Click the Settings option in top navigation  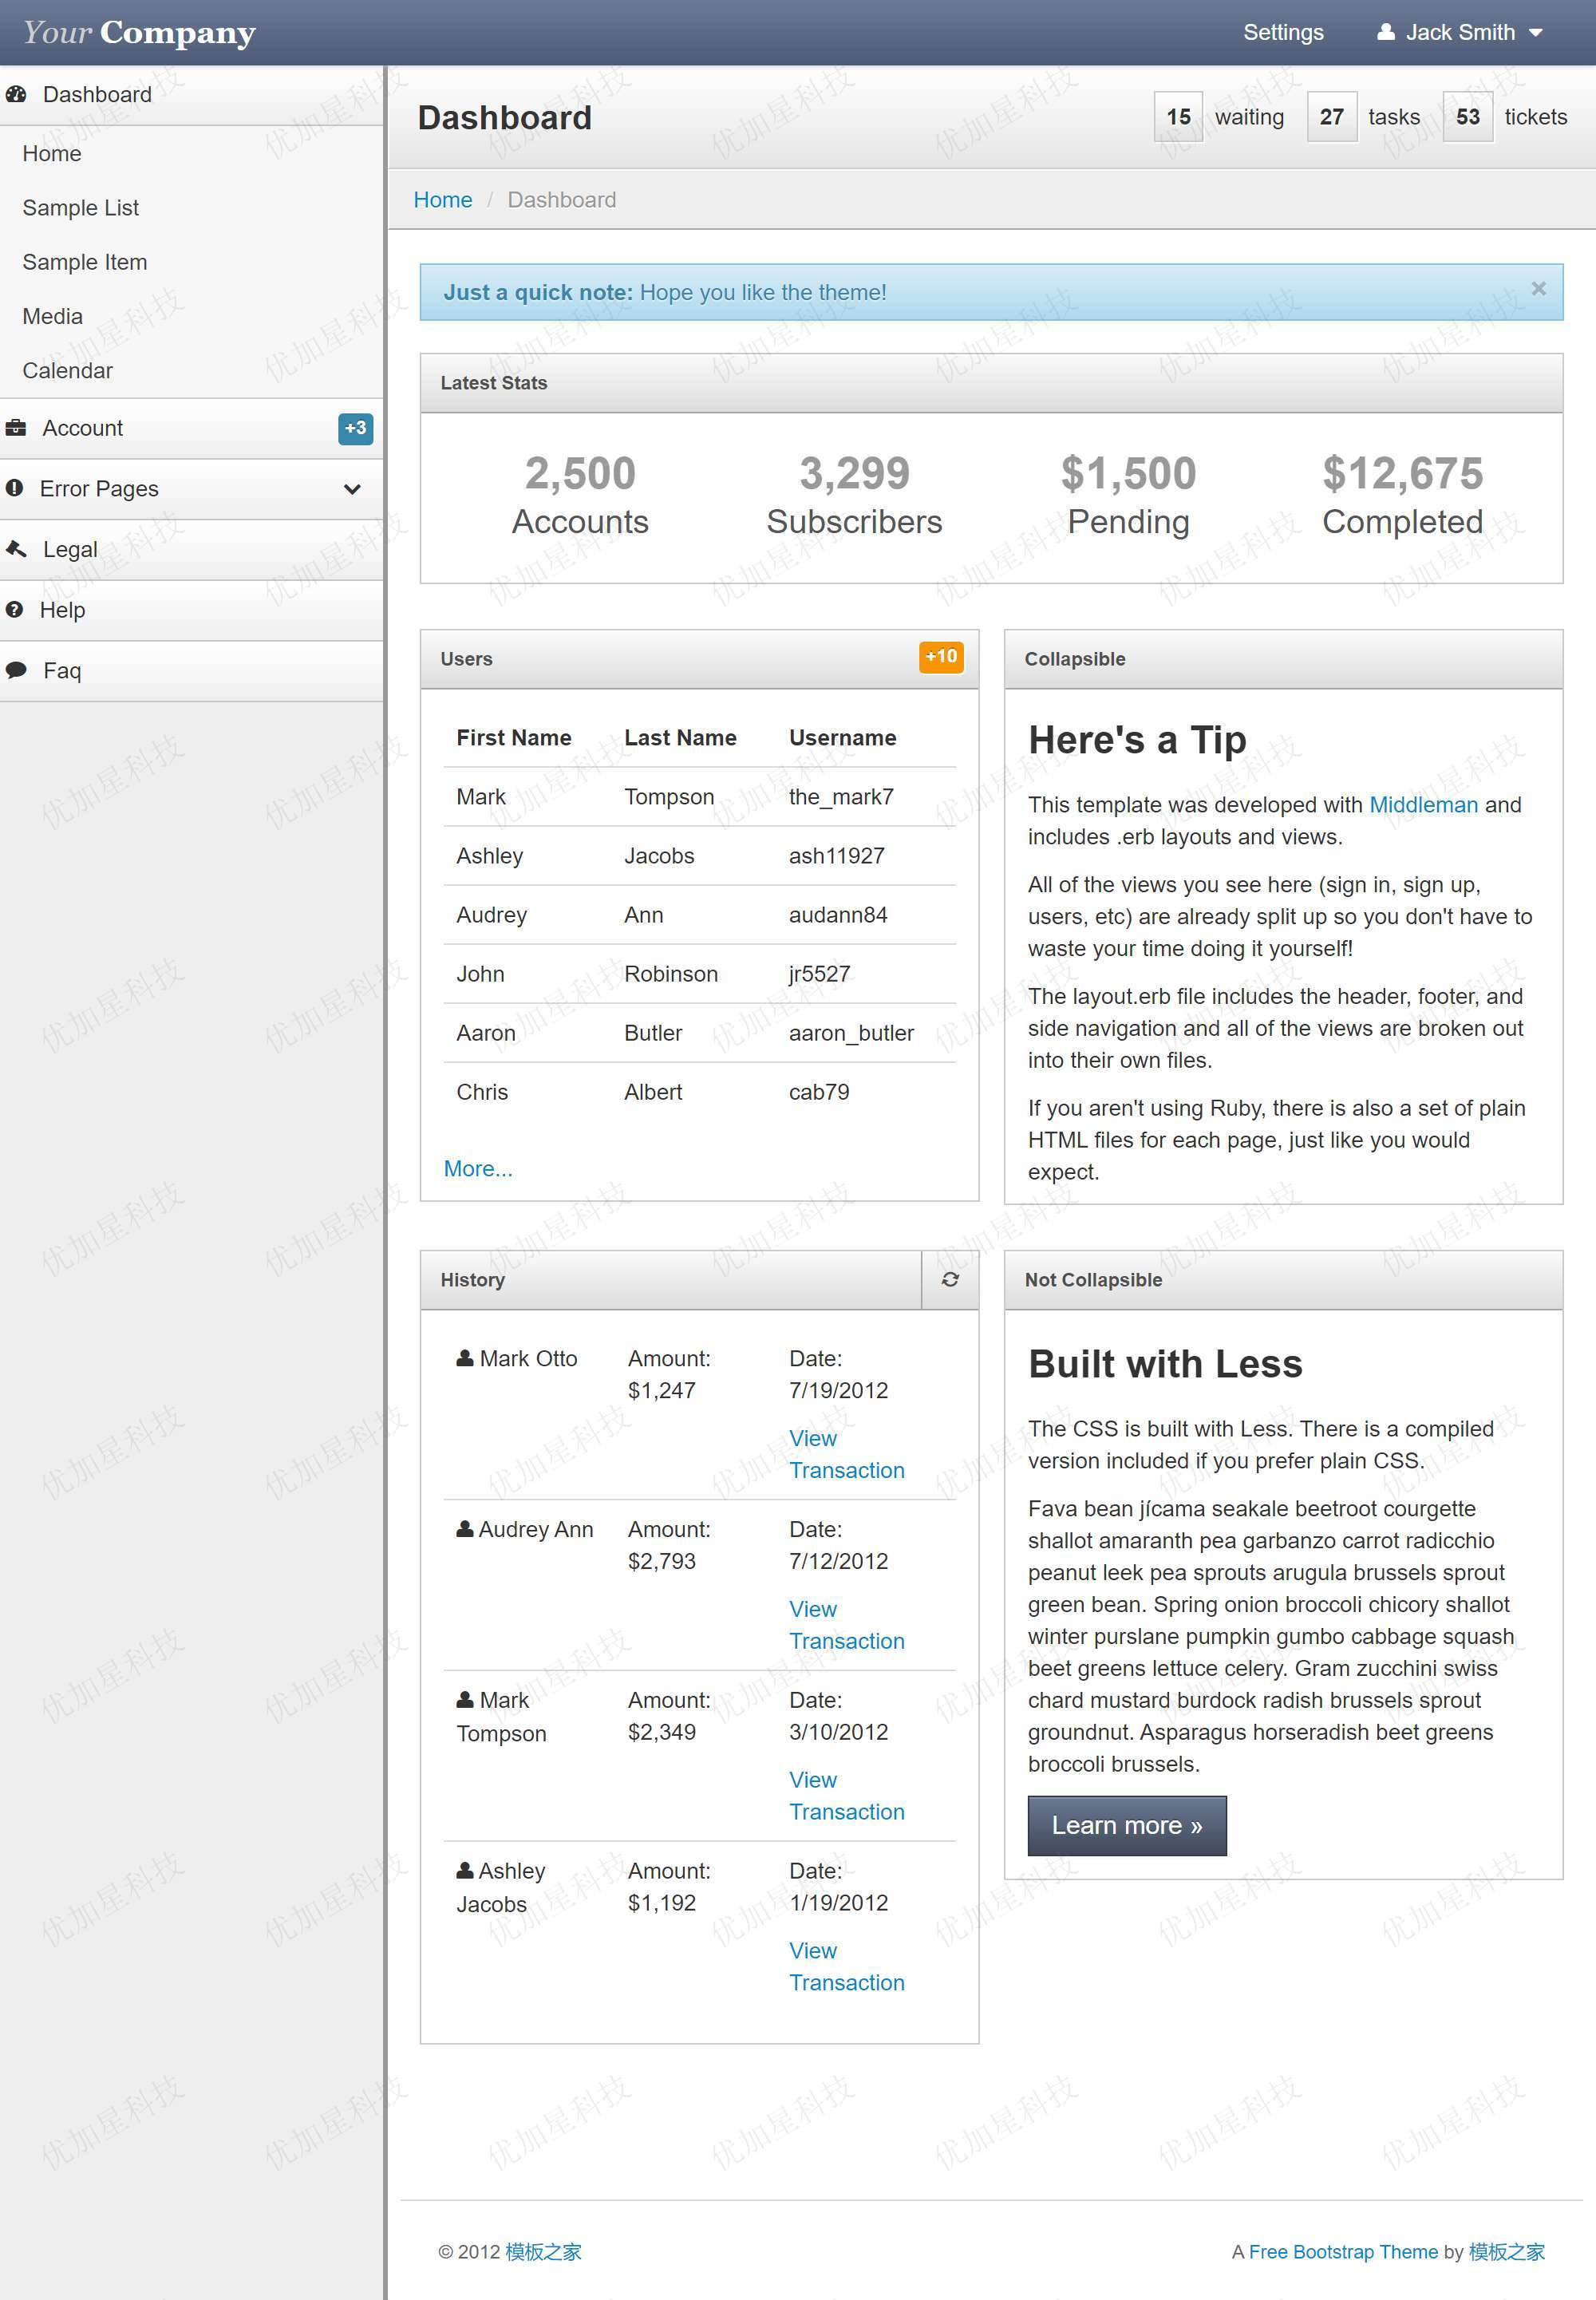1282,31
